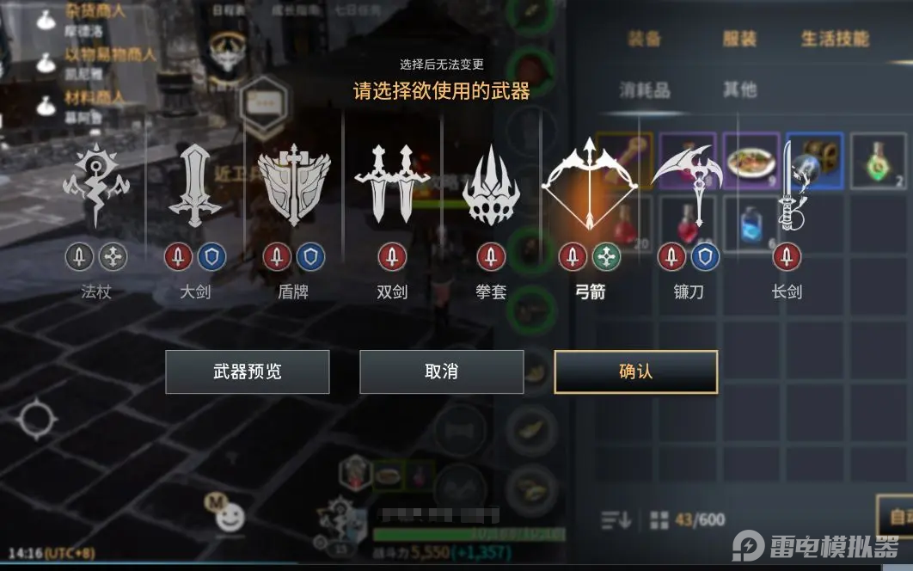The image size is (913, 571).
Task: Pick the 盾牌 shield weapon icon
Action: pos(294,185)
